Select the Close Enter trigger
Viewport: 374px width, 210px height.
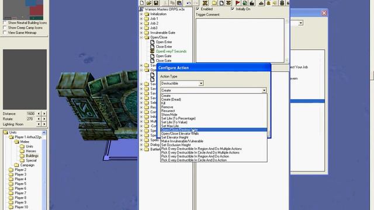(x=164, y=47)
